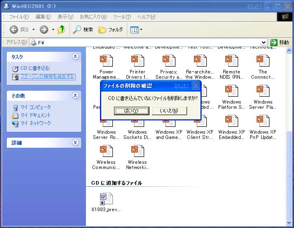Click コメント? link in dialog title bar
294x228 pixels.
tap(182, 85)
